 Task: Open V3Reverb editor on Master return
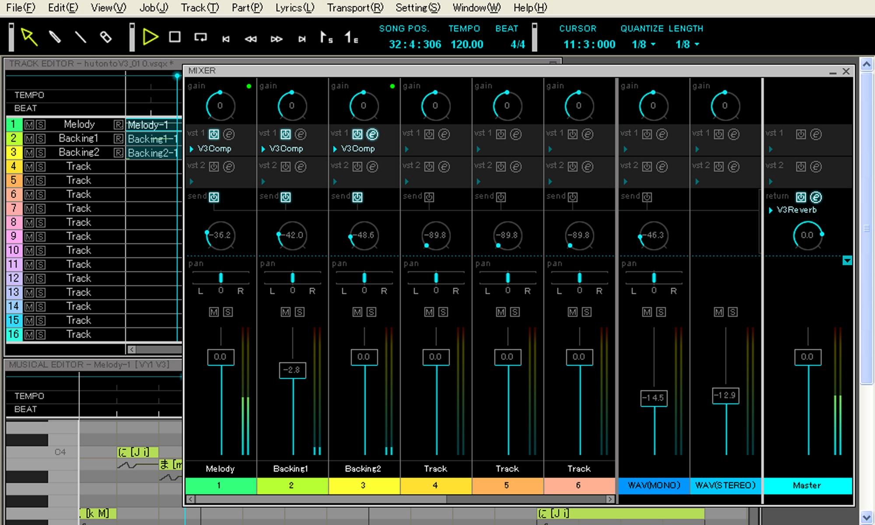click(x=816, y=197)
